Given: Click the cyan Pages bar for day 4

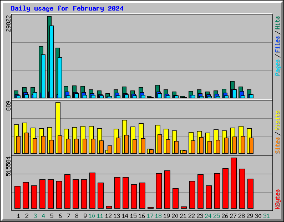Looking at the screenshot, I should click(43, 76).
